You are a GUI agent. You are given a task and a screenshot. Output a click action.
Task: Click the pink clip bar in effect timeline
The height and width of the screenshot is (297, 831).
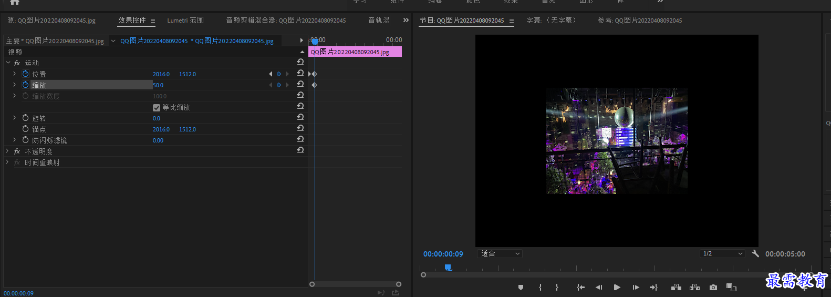355,52
